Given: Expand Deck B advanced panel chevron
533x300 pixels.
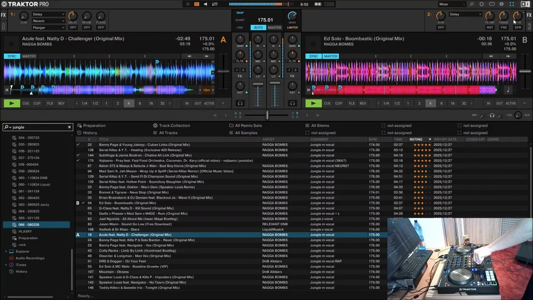Looking at the screenshot, I should (x=524, y=103).
